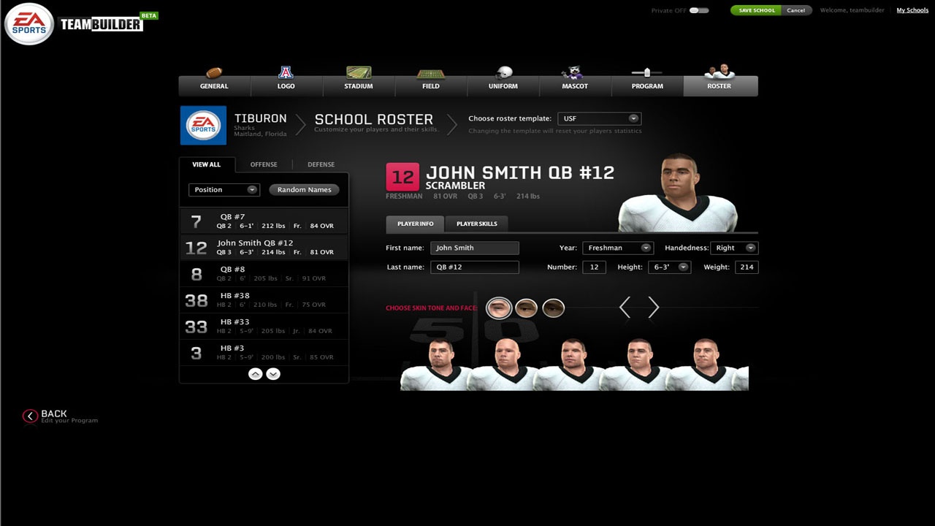
Task: Click the First name input field
Action: click(x=475, y=248)
